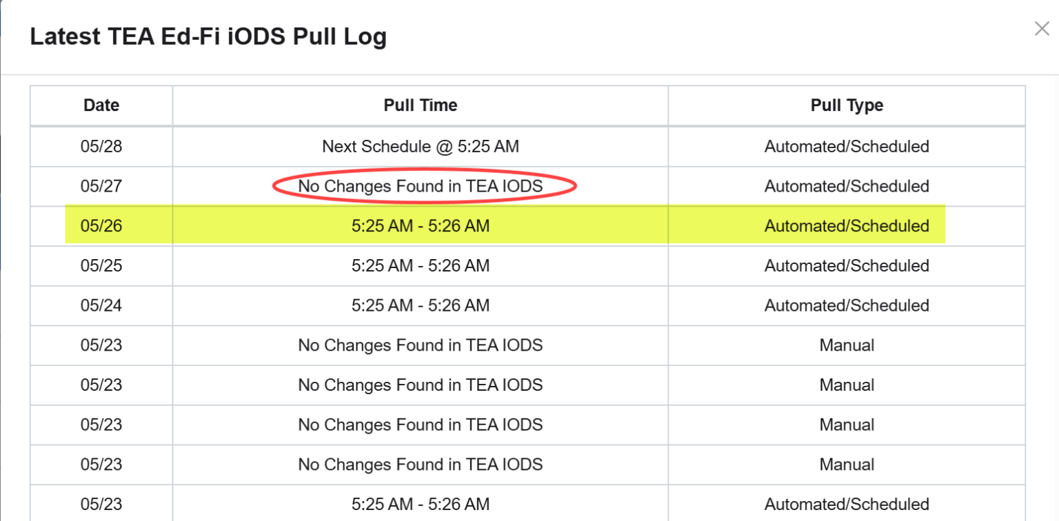Select the highlighted 05/26 pull log row

[x=420, y=225]
